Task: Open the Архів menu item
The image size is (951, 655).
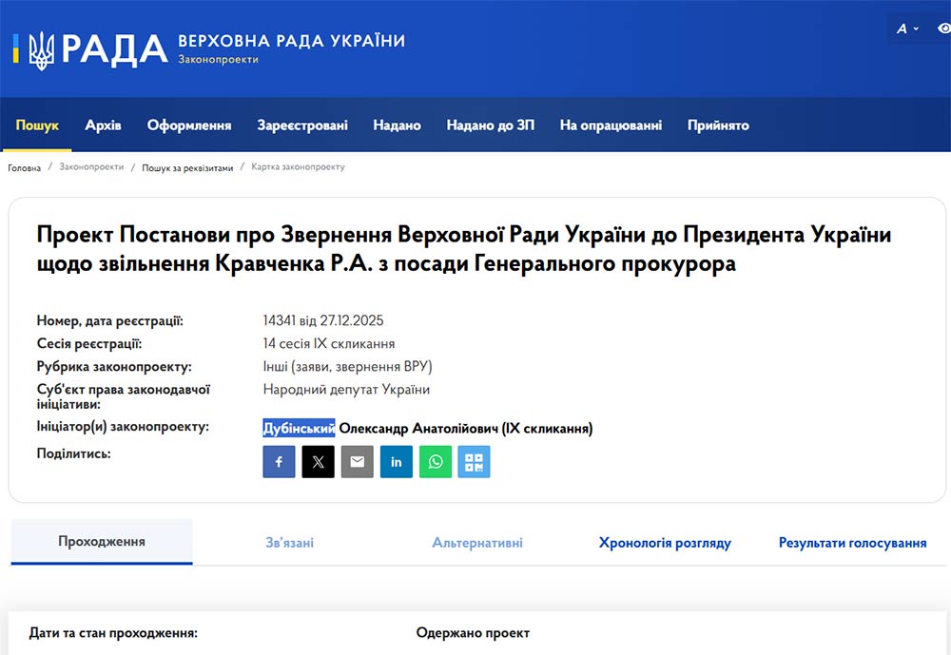Action: click(103, 125)
